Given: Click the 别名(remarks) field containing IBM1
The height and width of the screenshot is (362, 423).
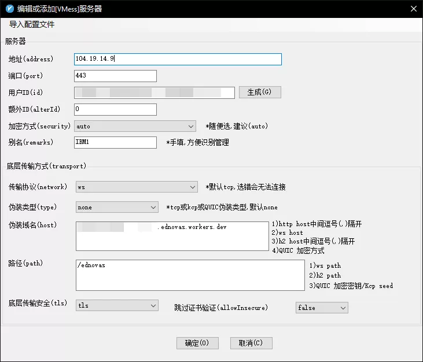Looking at the screenshot, I should [115, 142].
